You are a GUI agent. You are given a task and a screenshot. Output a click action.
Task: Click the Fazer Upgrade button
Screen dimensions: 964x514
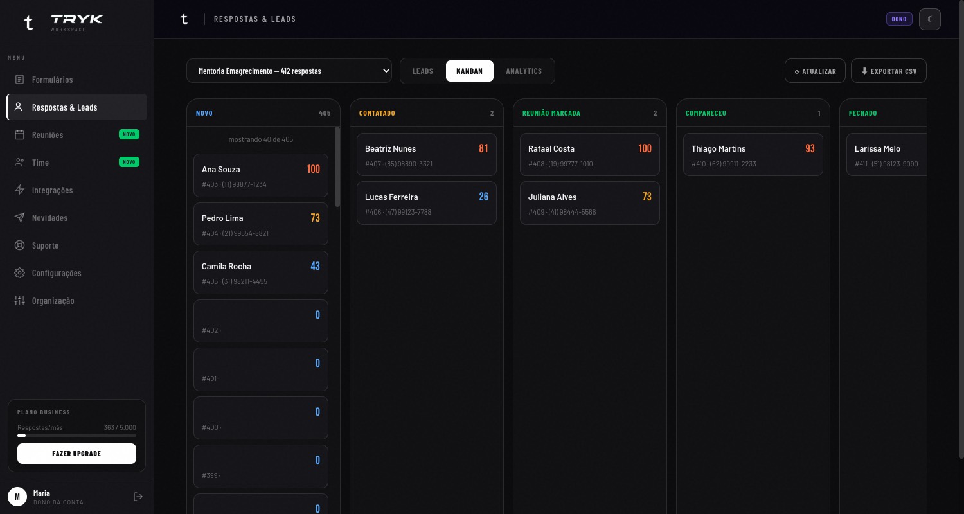tap(76, 454)
